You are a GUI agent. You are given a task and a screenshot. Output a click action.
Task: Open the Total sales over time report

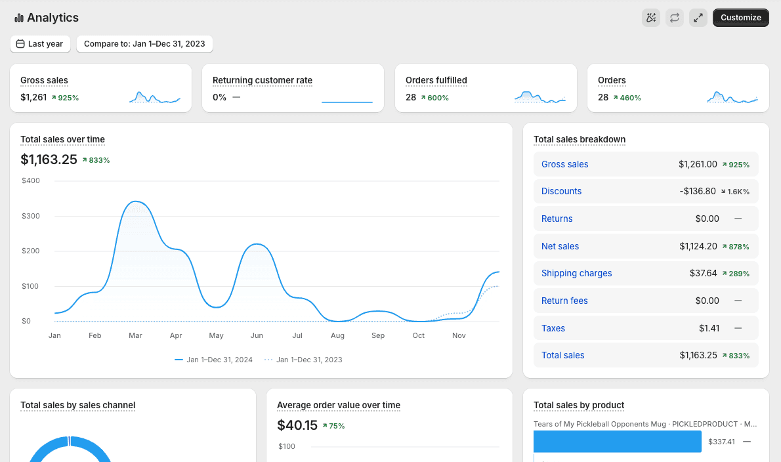tap(63, 139)
